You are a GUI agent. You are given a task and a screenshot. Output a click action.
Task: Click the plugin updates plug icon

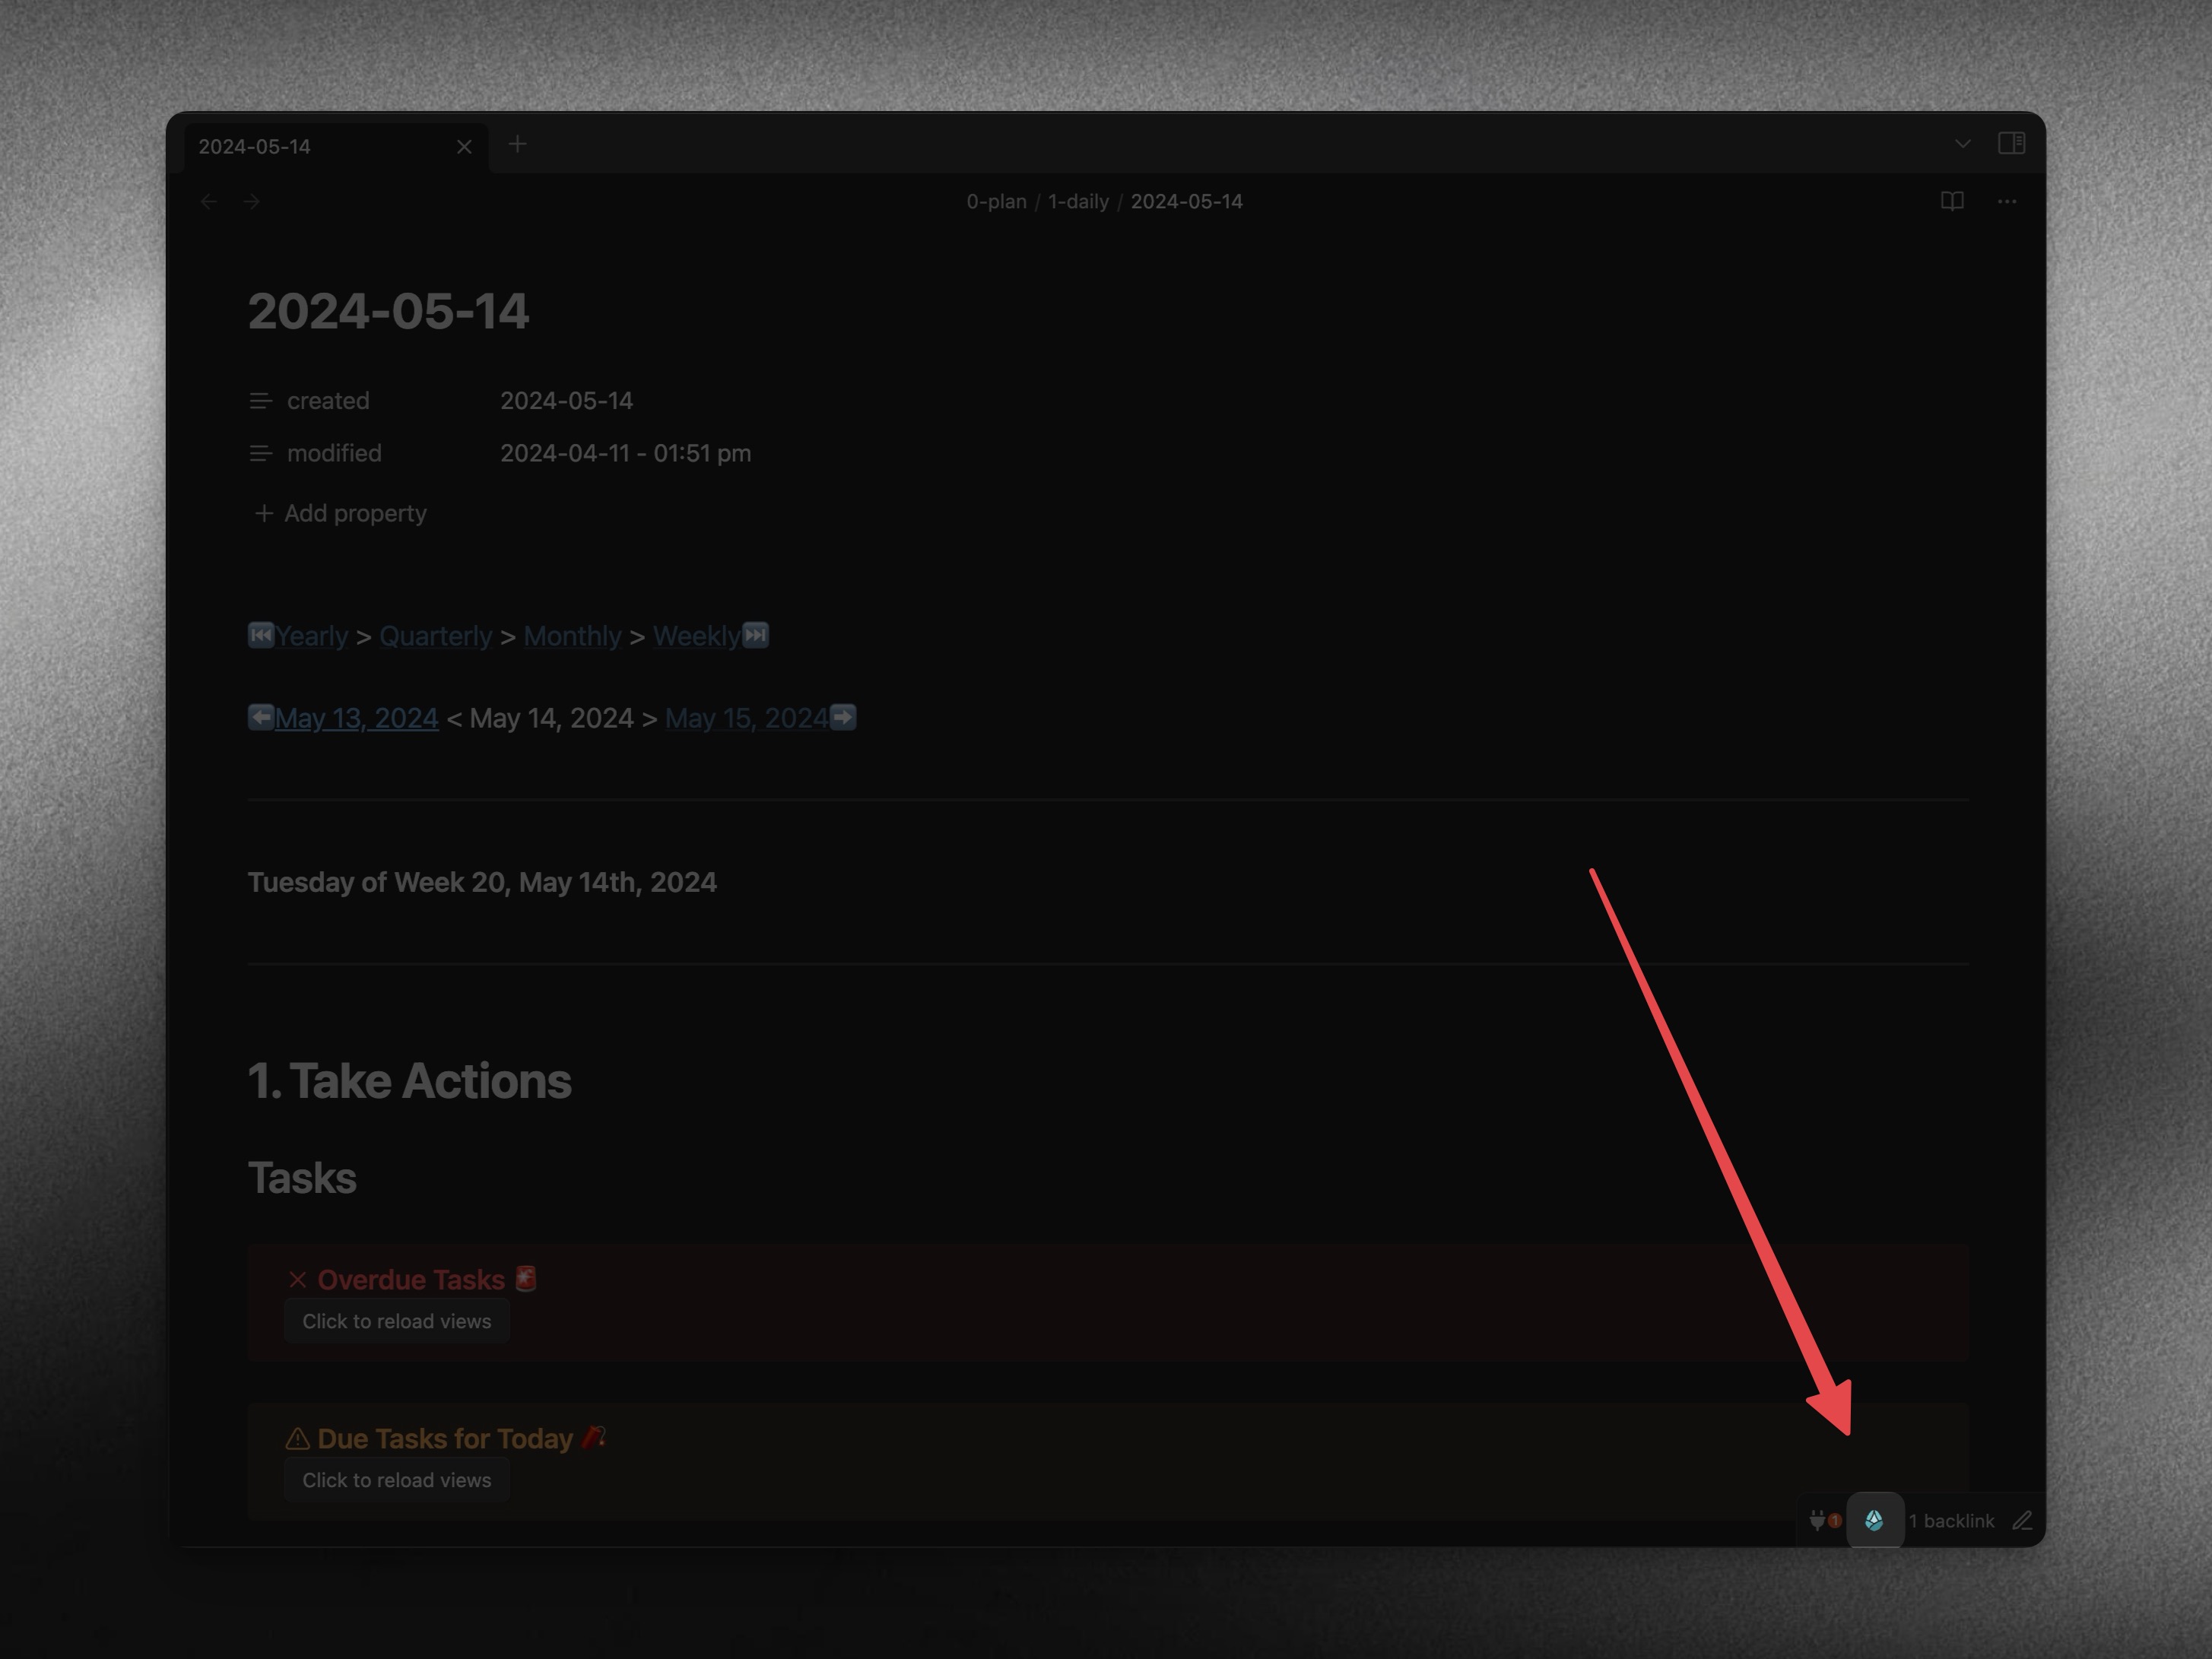click(x=1818, y=1520)
